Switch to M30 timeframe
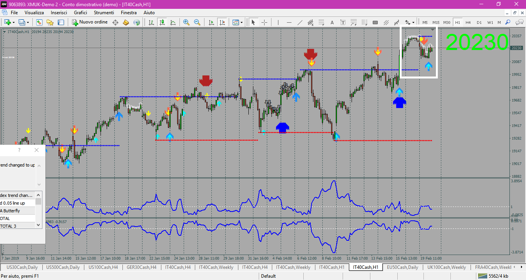This screenshot has width=526, height=280. click(447, 22)
